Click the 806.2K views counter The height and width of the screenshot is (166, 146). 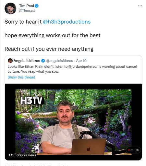click(26, 155)
